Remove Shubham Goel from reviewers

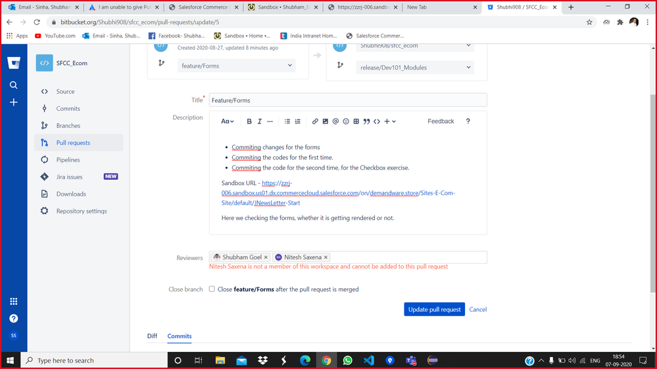(266, 257)
